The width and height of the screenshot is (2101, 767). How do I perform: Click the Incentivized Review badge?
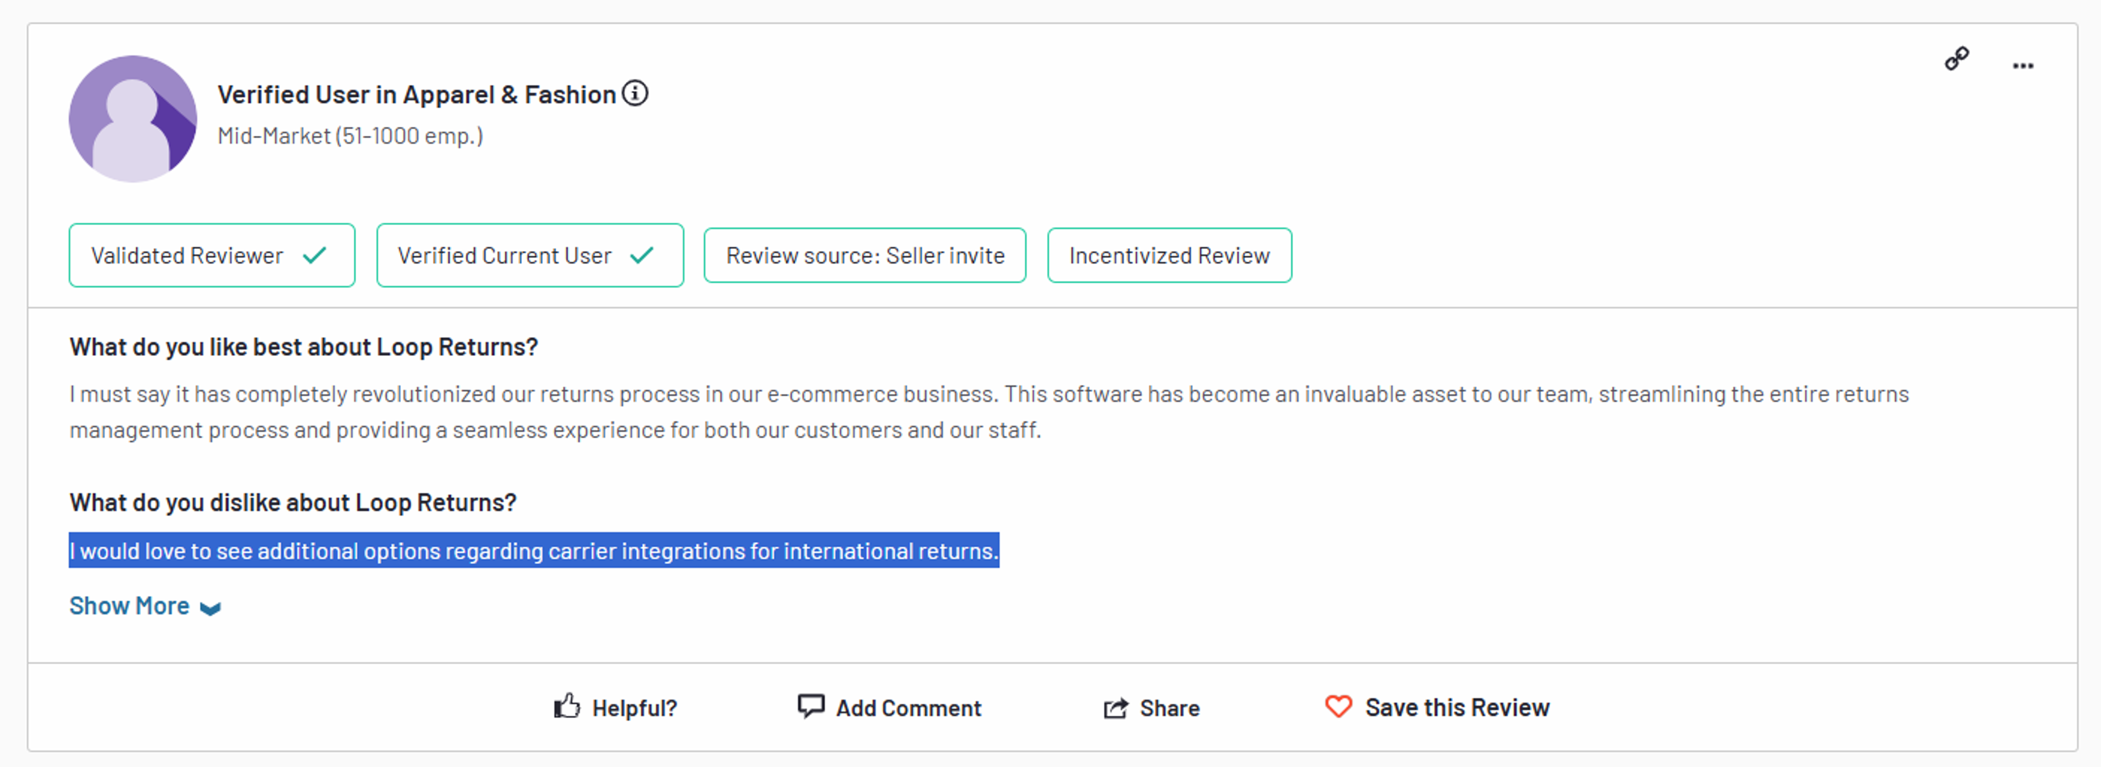1170,255
